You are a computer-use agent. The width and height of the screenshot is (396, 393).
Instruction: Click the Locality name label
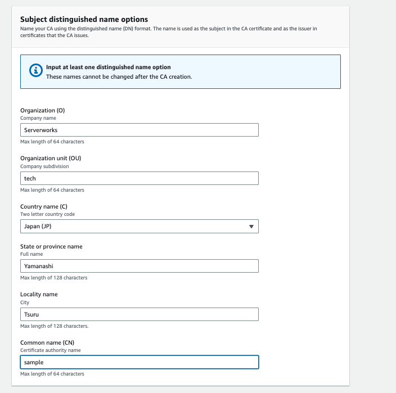coord(39,294)
